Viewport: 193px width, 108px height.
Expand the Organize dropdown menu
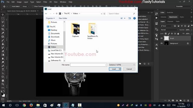click(50, 18)
